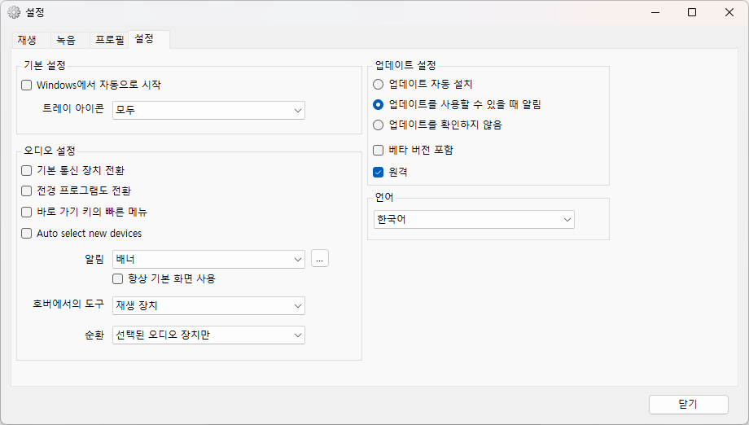Open the 트레이 아이콘 dropdown showing 모두
749x425 pixels.
(208, 110)
